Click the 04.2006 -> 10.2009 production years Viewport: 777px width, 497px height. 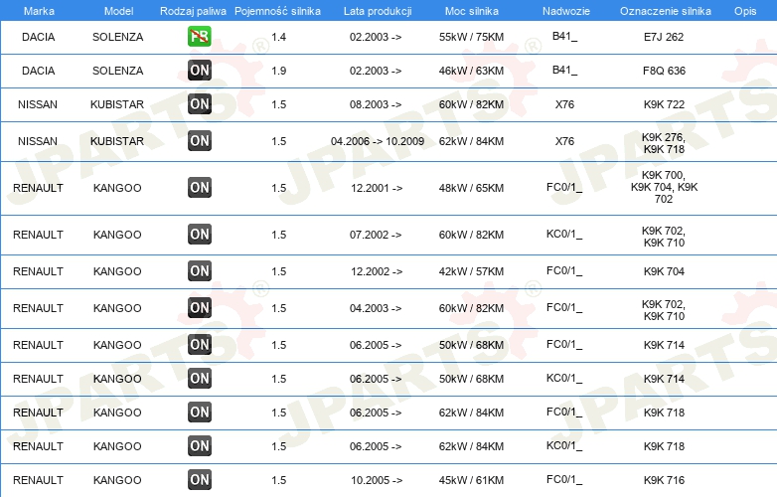pos(378,141)
